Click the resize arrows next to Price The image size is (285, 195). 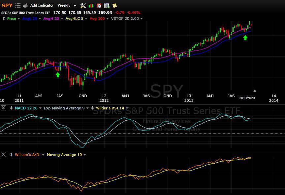(4, 19)
